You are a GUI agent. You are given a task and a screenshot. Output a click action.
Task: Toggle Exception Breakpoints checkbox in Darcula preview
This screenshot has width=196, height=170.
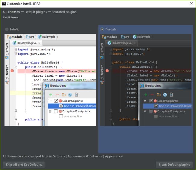pos(151,111)
